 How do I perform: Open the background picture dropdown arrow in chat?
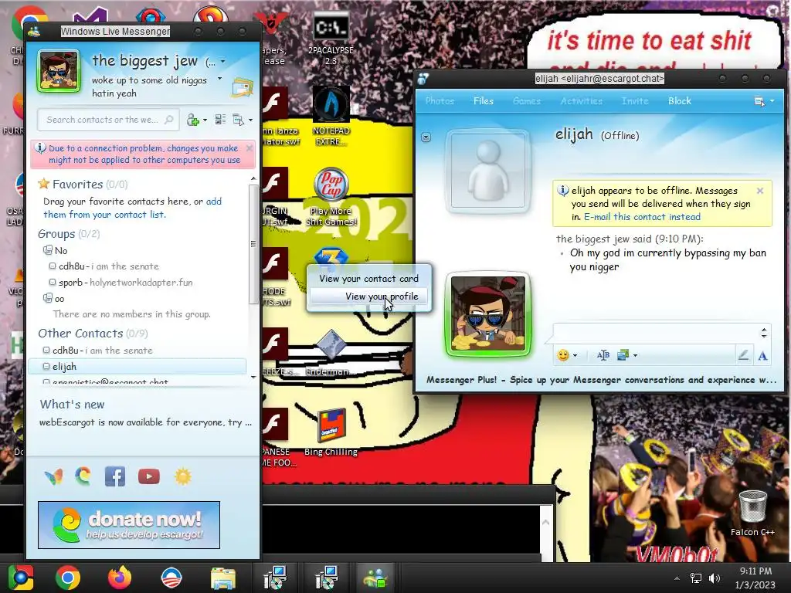click(635, 355)
